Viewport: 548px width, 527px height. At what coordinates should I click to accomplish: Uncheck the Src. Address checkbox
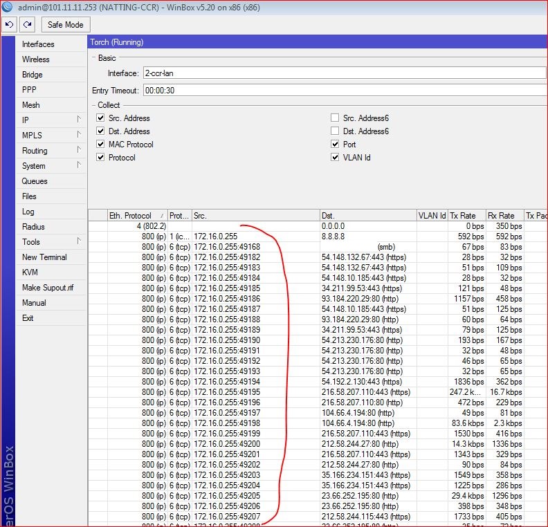coord(101,118)
